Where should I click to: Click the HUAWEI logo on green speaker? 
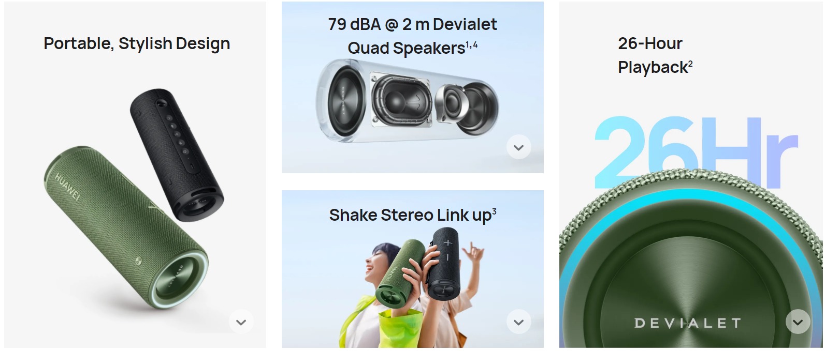[x=68, y=187]
